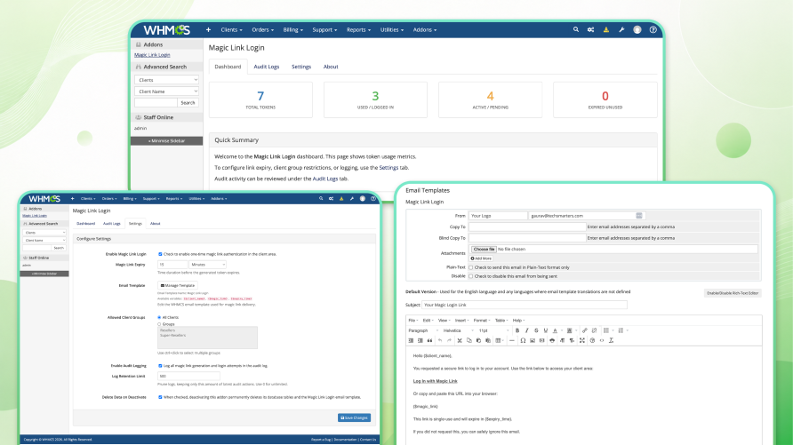Open the Clients dropdown in Settings window sidebar
Viewport: 793px width, 445px height.
[x=44, y=233]
